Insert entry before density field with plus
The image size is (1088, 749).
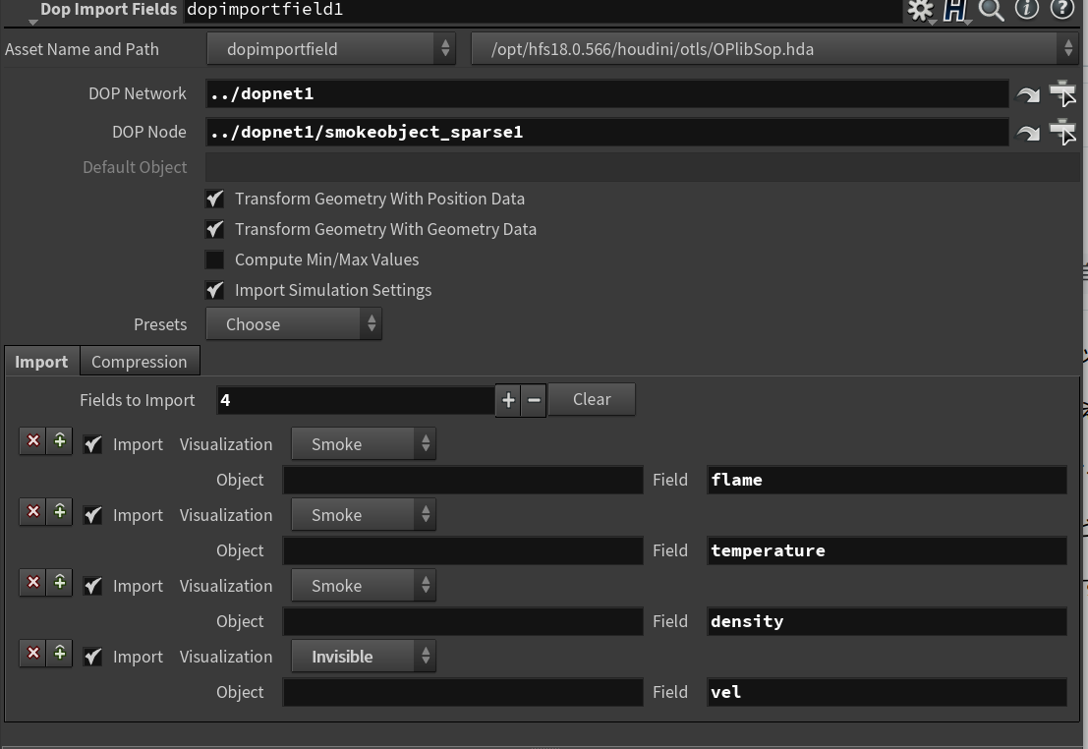pos(60,583)
